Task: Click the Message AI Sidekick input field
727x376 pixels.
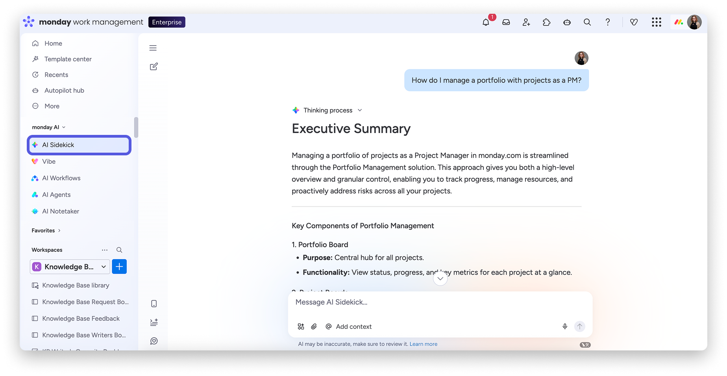Action: pyautogui.click(x=440, y=302)
